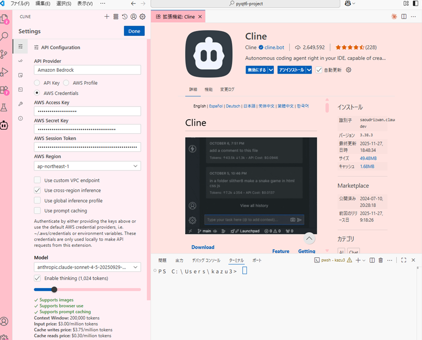Image resolution: width=422 pixels, height=340 pixels.
Task: Open the Accounts icon in activity bar
Action: click(x=4, y=321)
